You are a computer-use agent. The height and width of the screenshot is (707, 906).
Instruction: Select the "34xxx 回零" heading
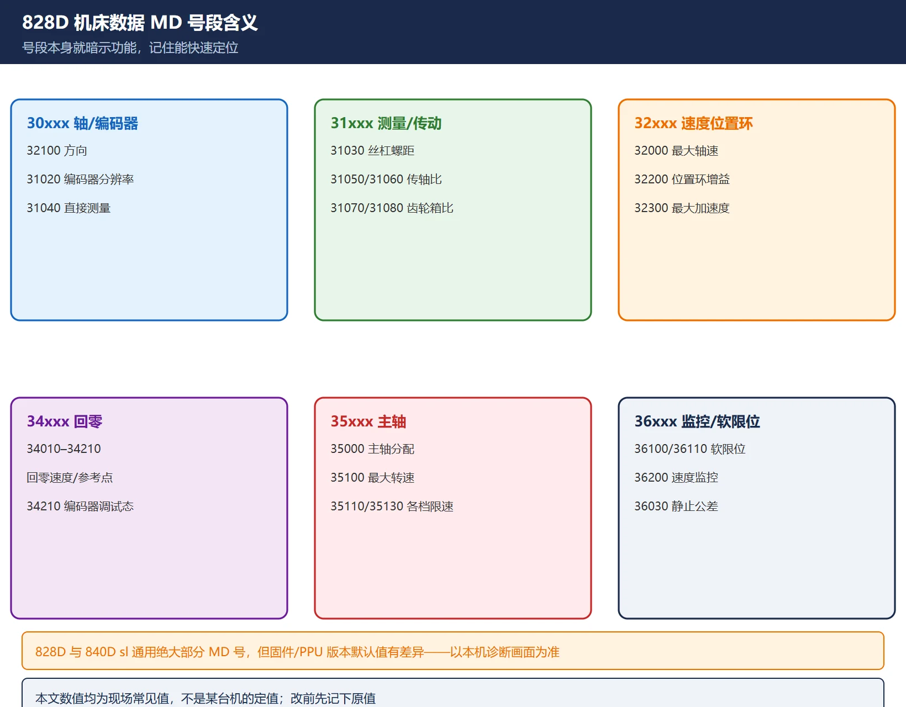tap(65, 421)
